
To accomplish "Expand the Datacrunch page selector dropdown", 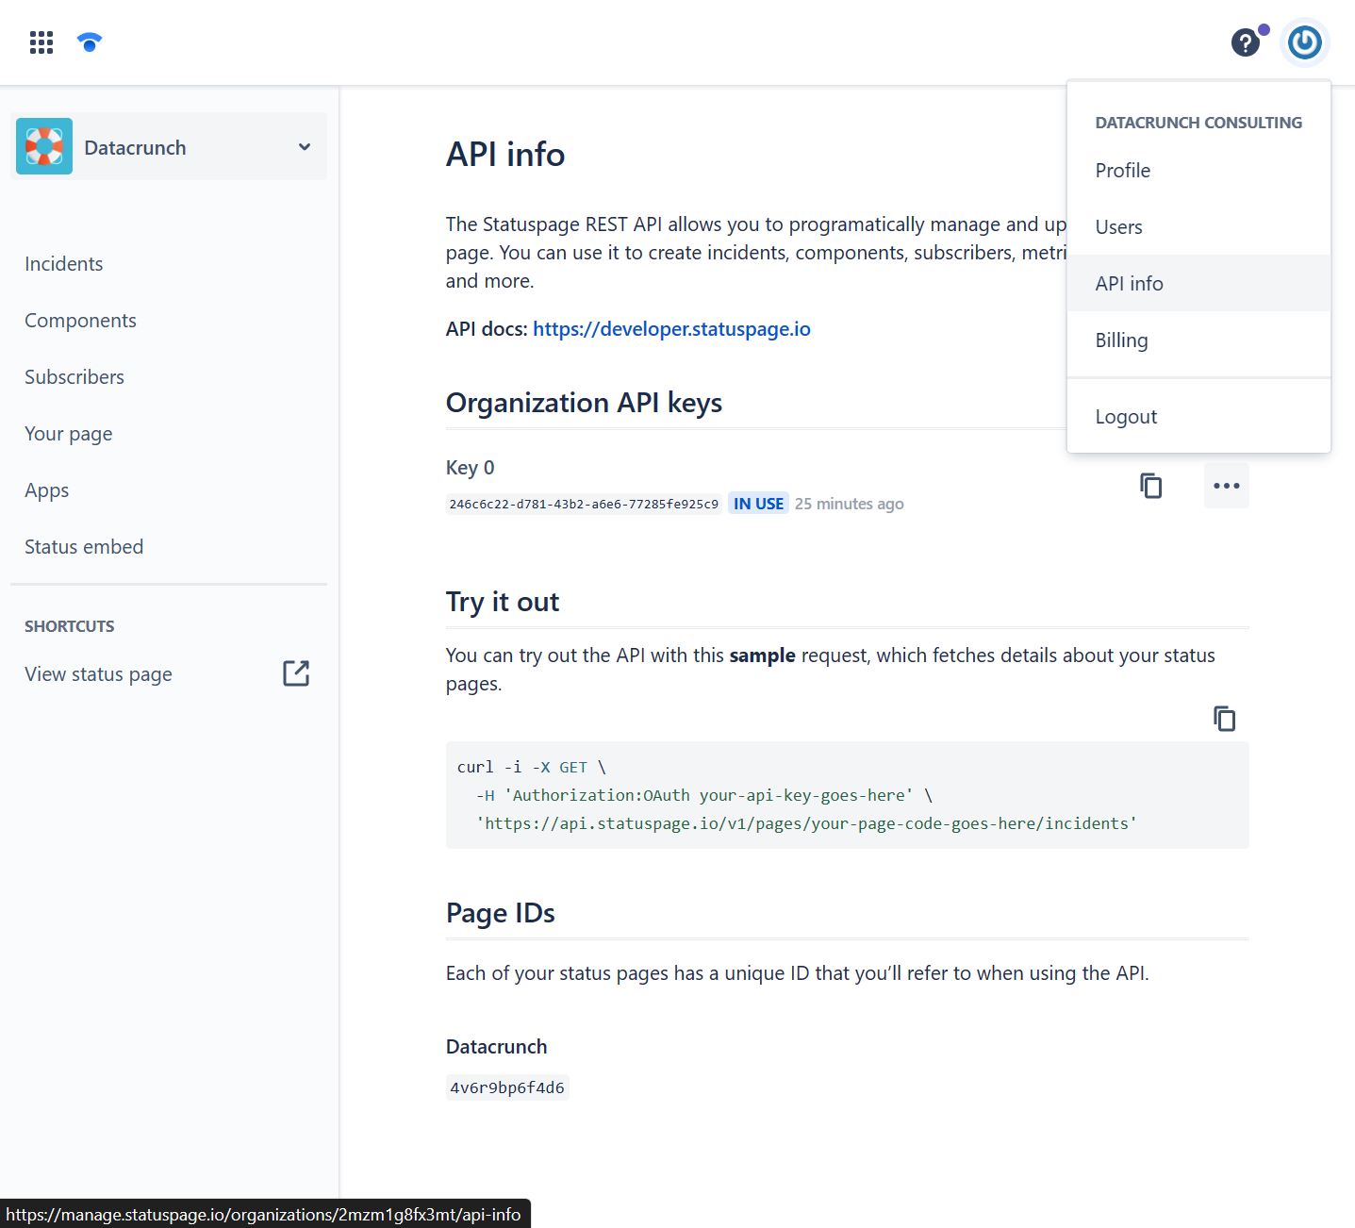I will (x=304, y=147).
